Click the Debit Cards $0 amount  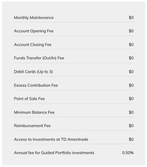[x=131, y=72]
